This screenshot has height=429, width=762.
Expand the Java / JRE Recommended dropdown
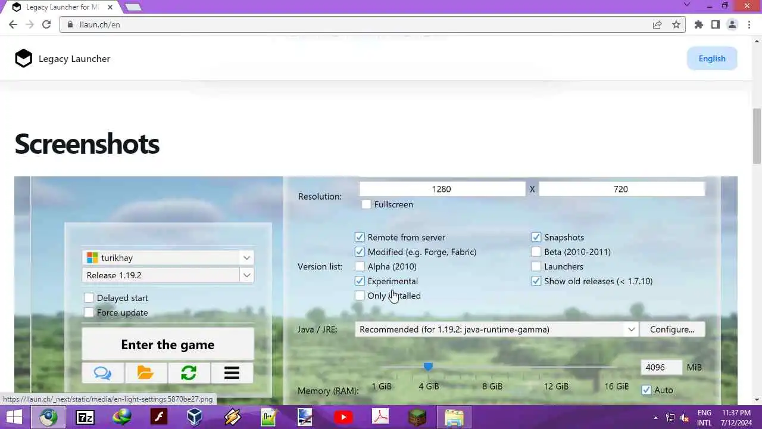coord(496,329)
